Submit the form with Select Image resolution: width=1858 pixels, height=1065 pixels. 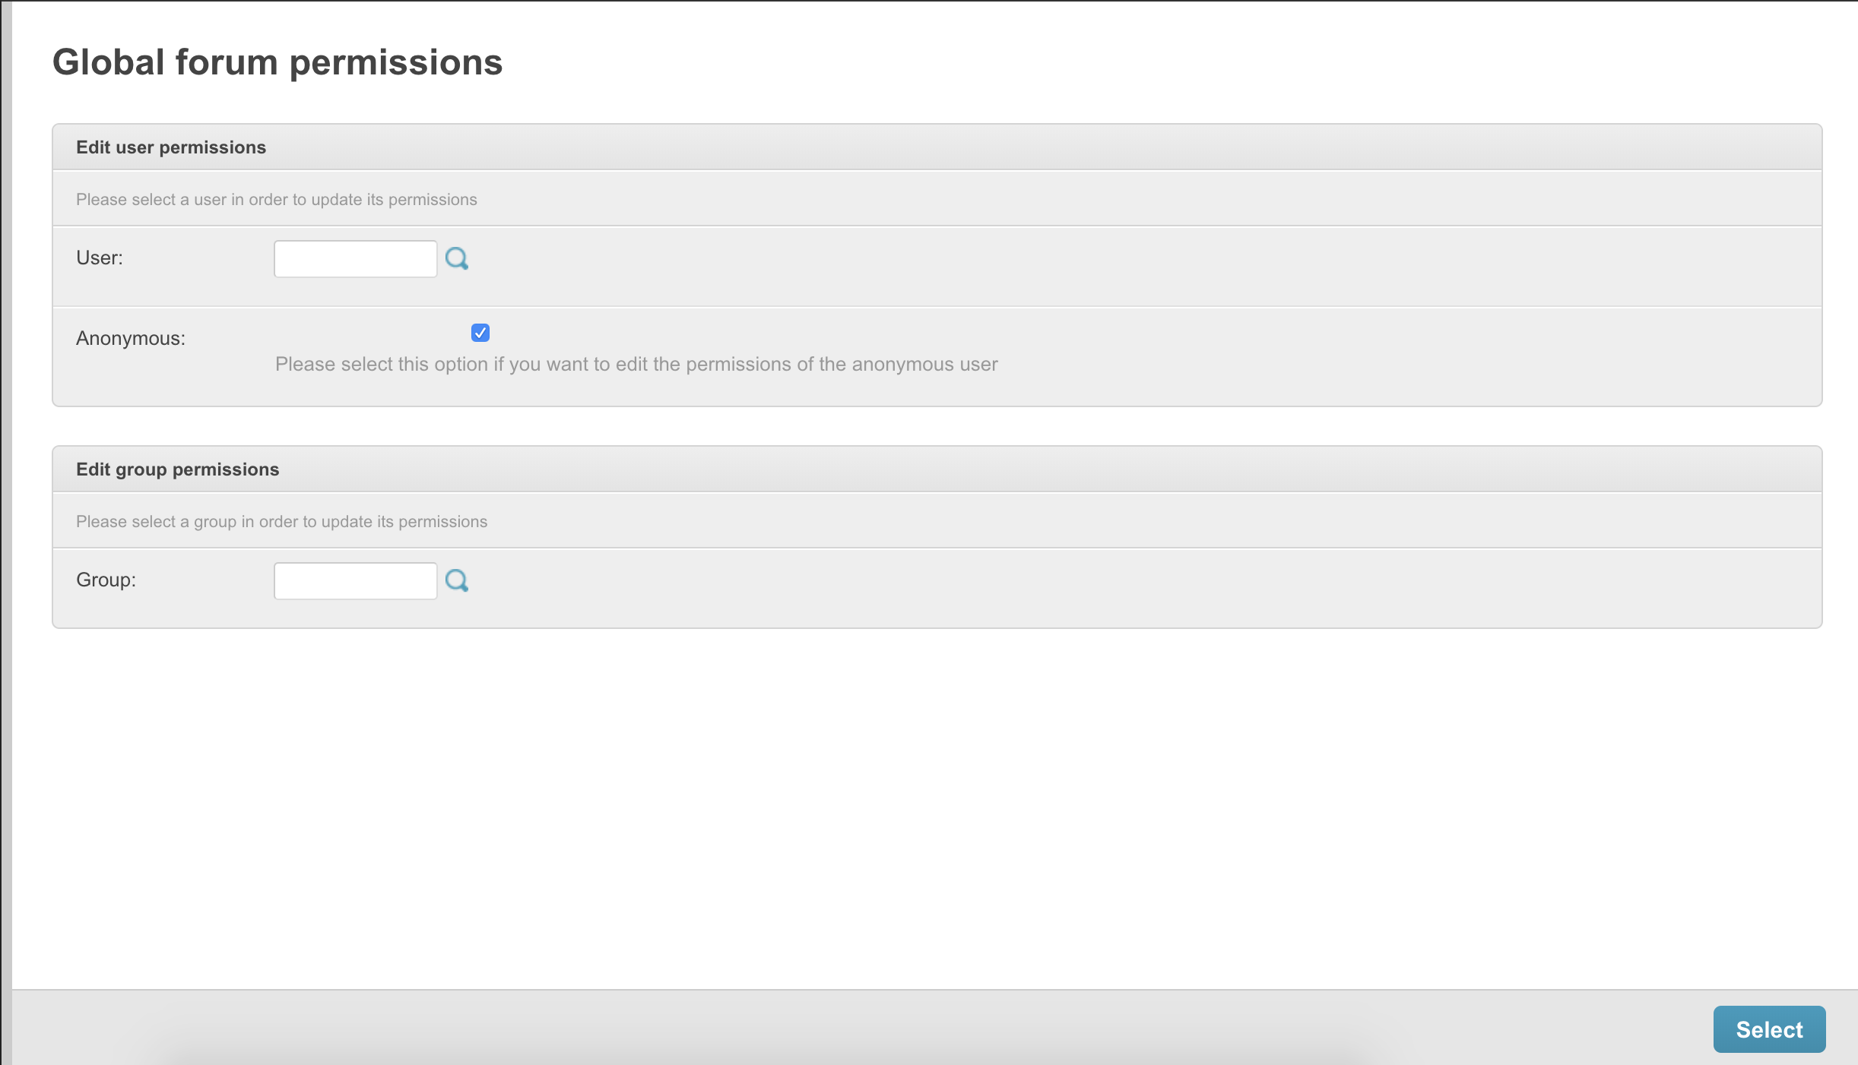click(1770, 1029)
